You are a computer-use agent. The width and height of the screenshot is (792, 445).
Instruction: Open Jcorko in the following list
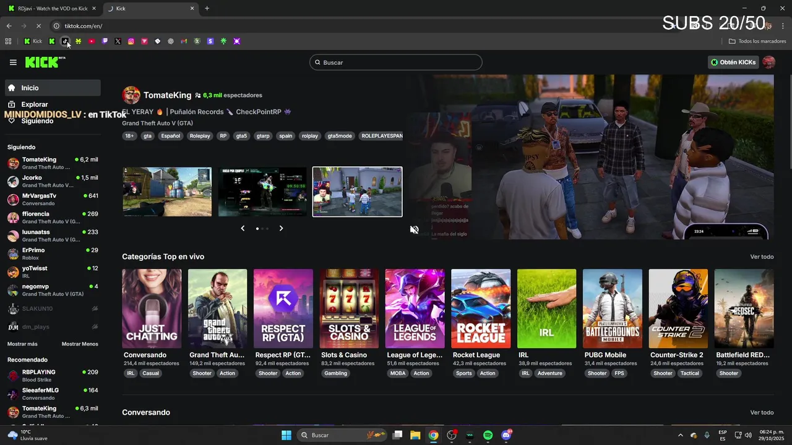click(53, 181)
